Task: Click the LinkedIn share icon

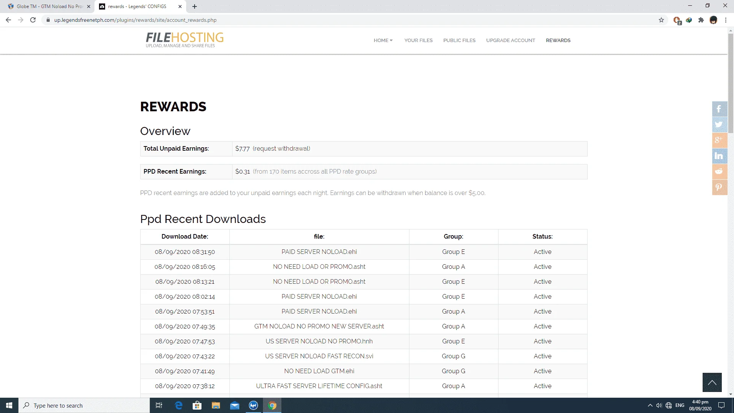Action: tap(719, 156)
